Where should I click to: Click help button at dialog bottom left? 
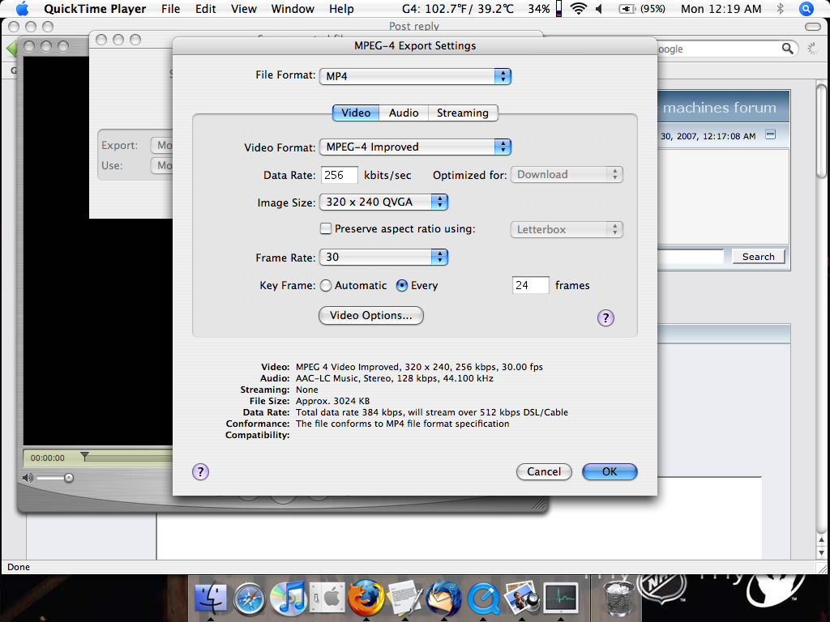pos(200,472)
